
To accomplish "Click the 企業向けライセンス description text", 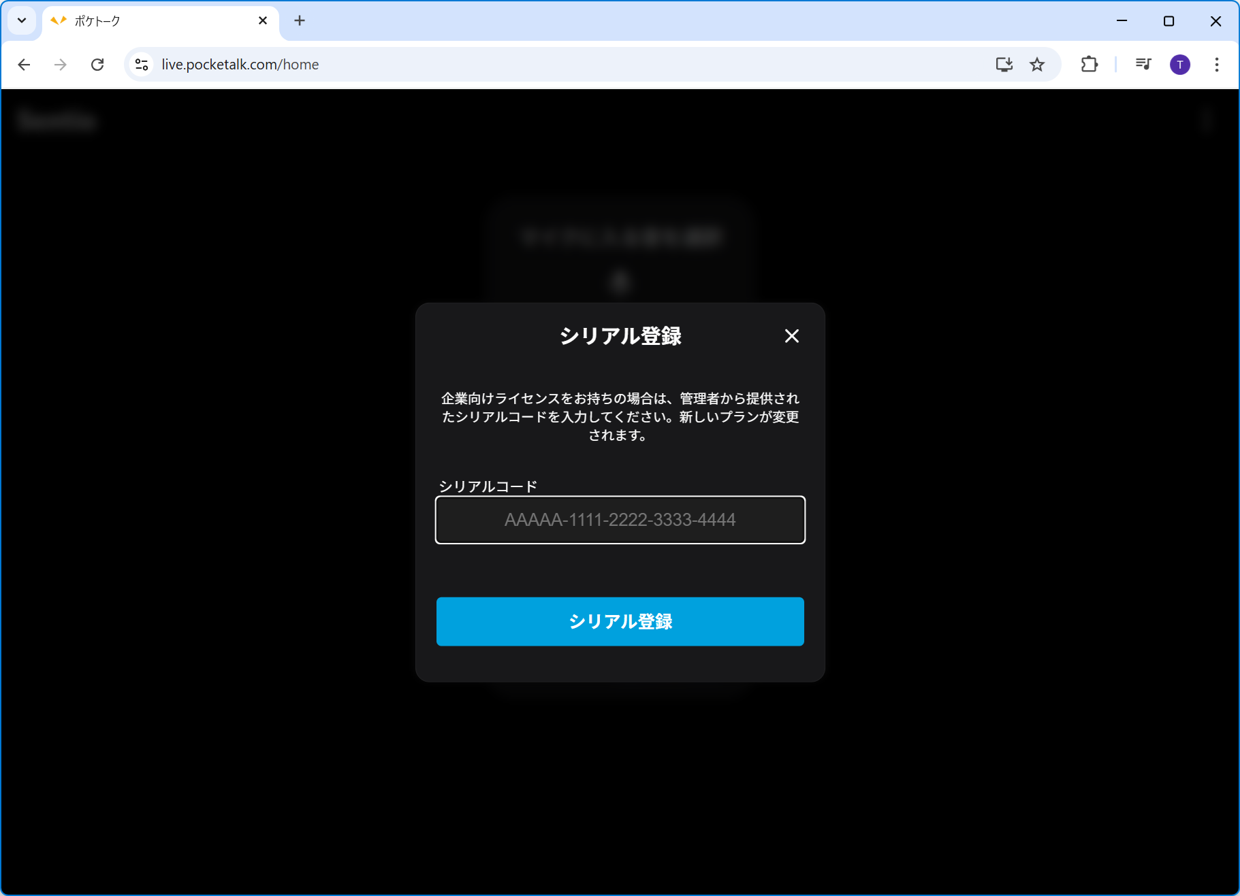I will (620, 416).
